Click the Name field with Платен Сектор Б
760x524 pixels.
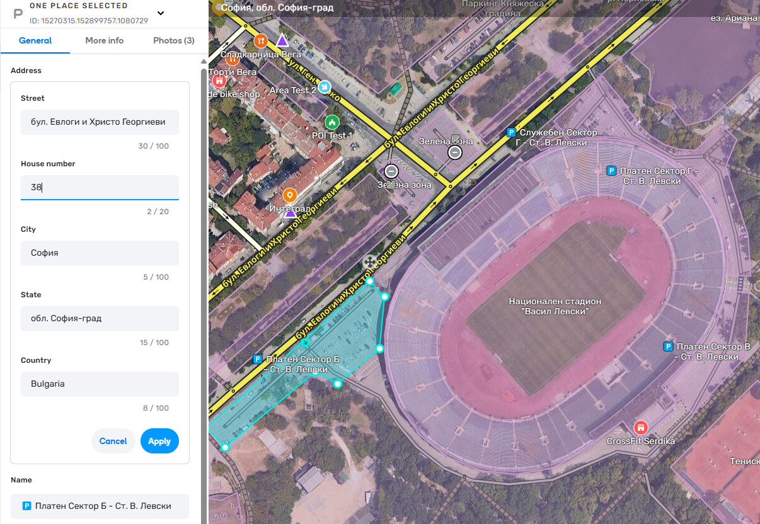(100, 506)
